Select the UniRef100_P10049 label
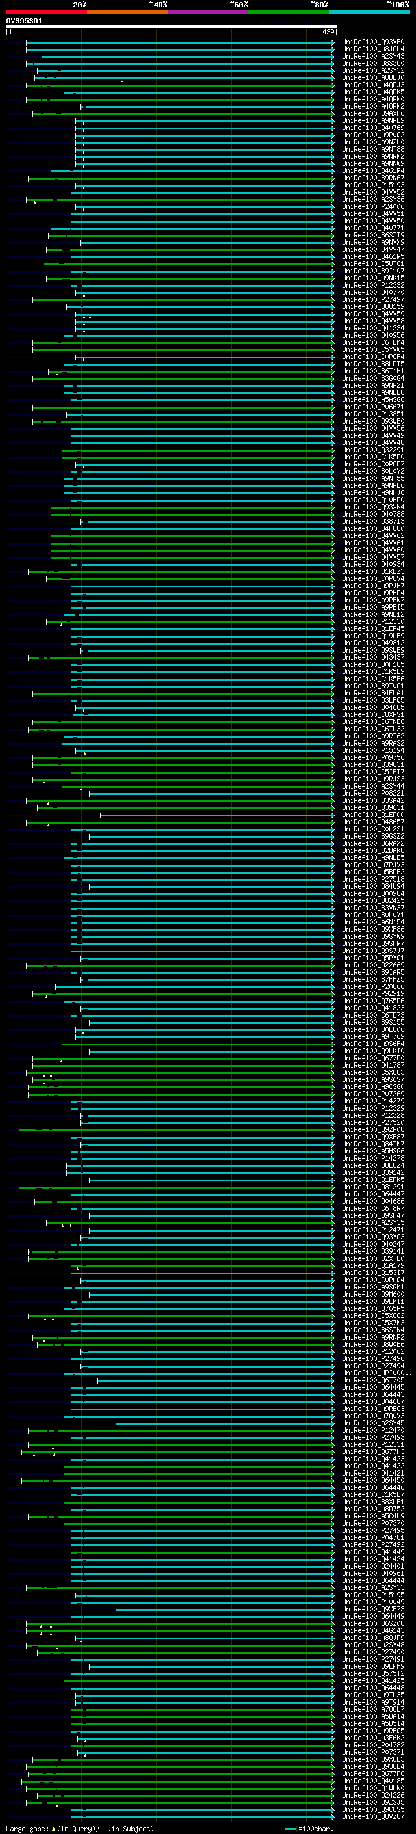 pos(373,1602)
